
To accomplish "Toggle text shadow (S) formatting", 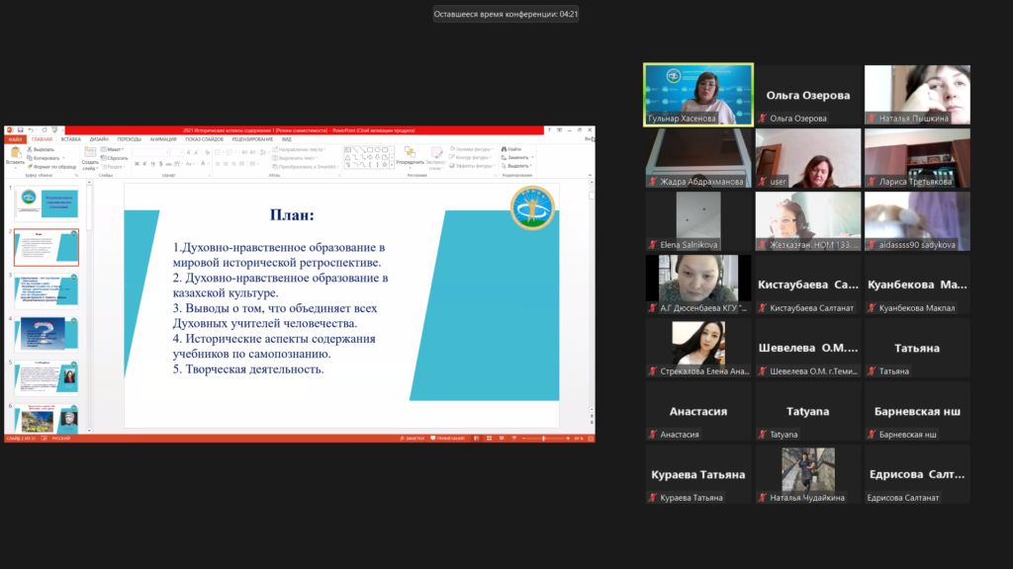I will coord(161,164).
